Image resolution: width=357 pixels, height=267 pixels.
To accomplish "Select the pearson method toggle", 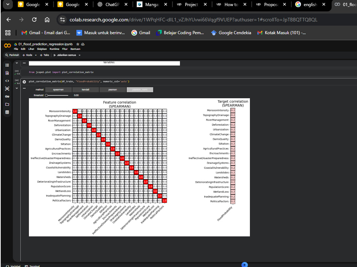I will [113, 90].
